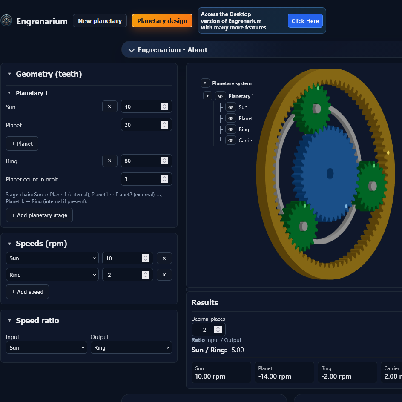The width and height of the screenshot is (402, 402).
Task: Select the Carrier item in the model tree
Action: [246, 141]
